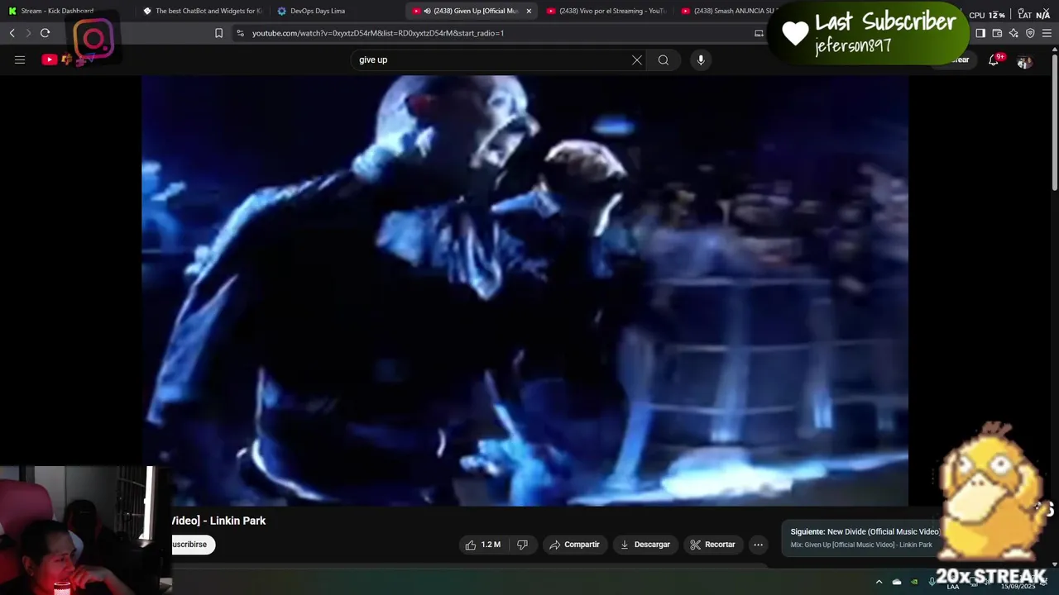Click Mix: Given Up playlist text

point(861,545)
